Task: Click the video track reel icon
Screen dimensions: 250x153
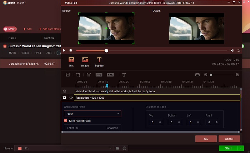Action: (64, 91)
